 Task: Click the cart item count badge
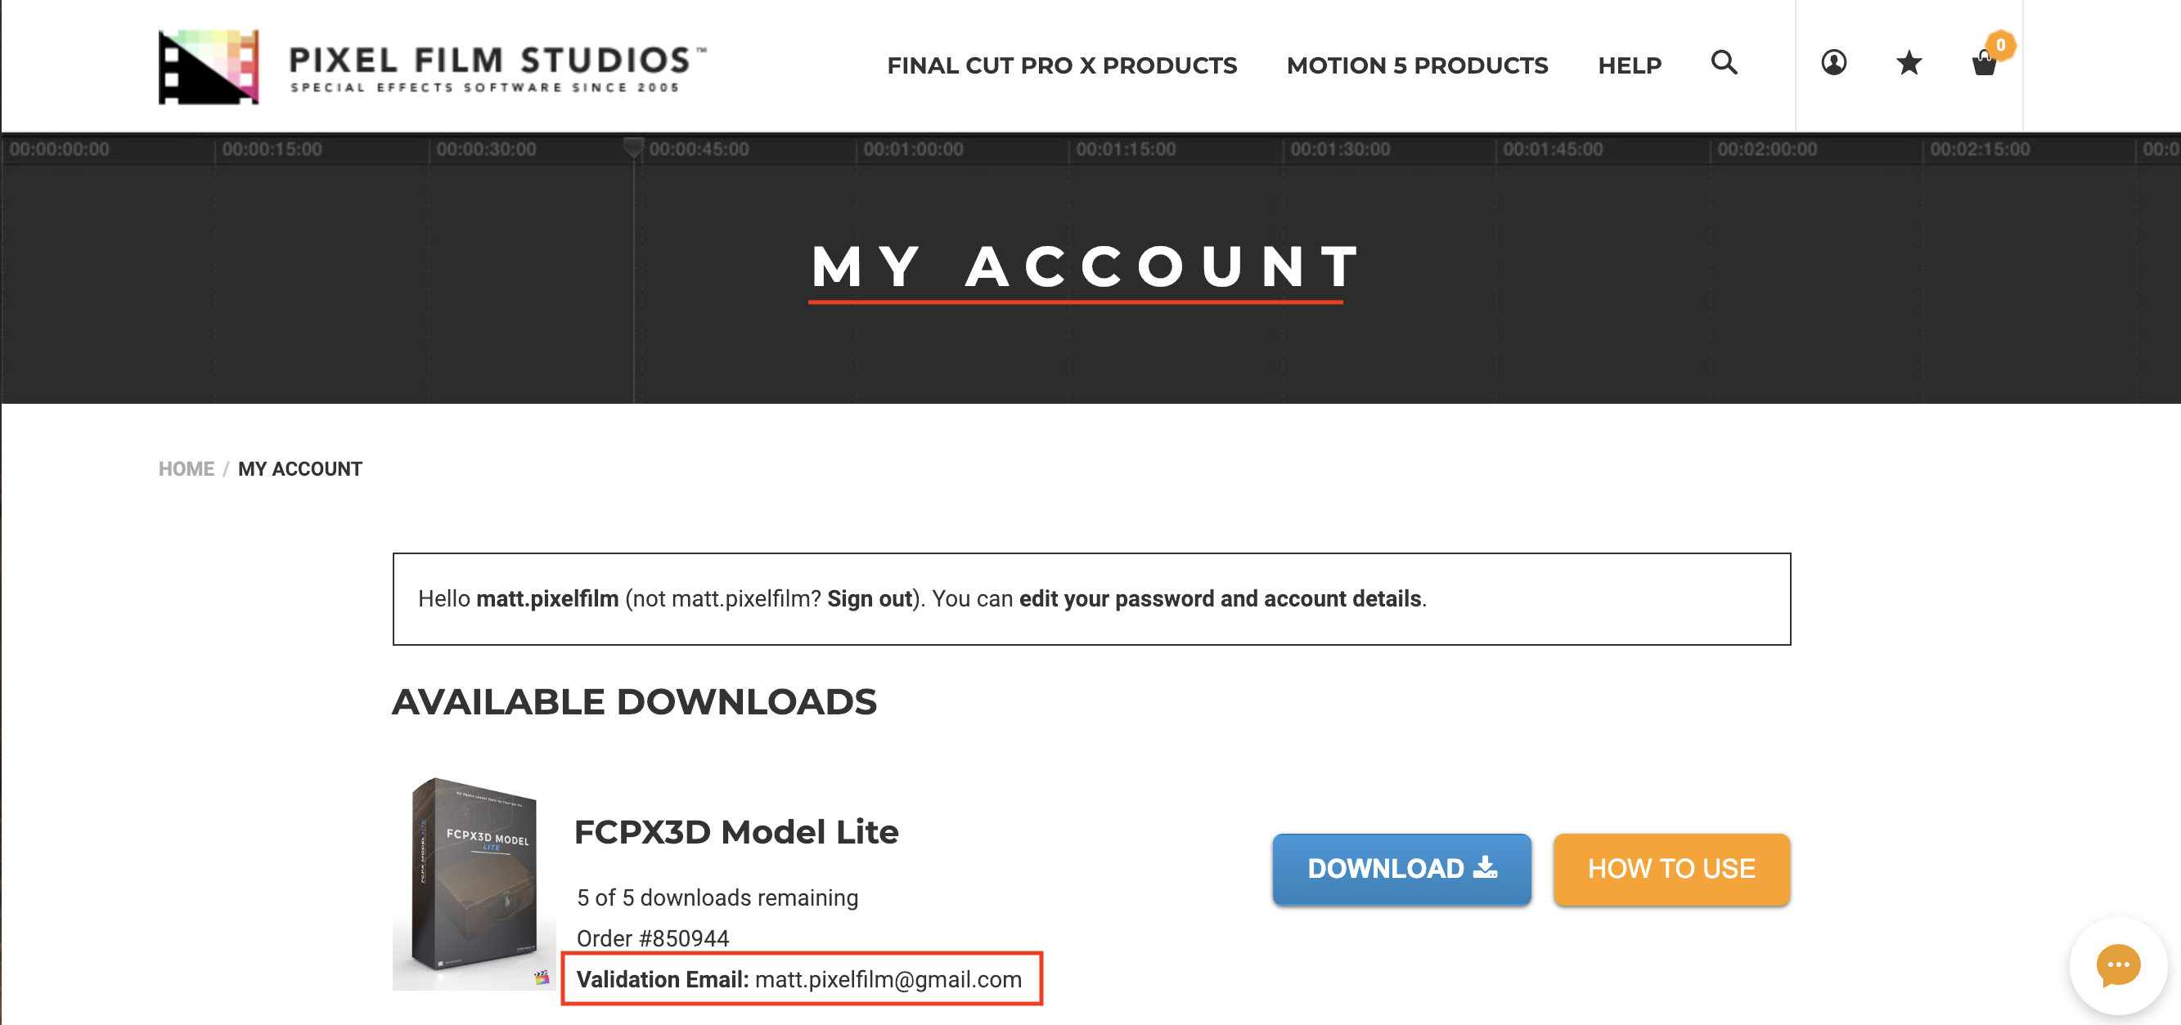click(x=2000, y=45)
